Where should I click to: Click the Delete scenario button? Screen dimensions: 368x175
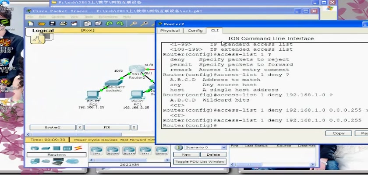point(213,154)
